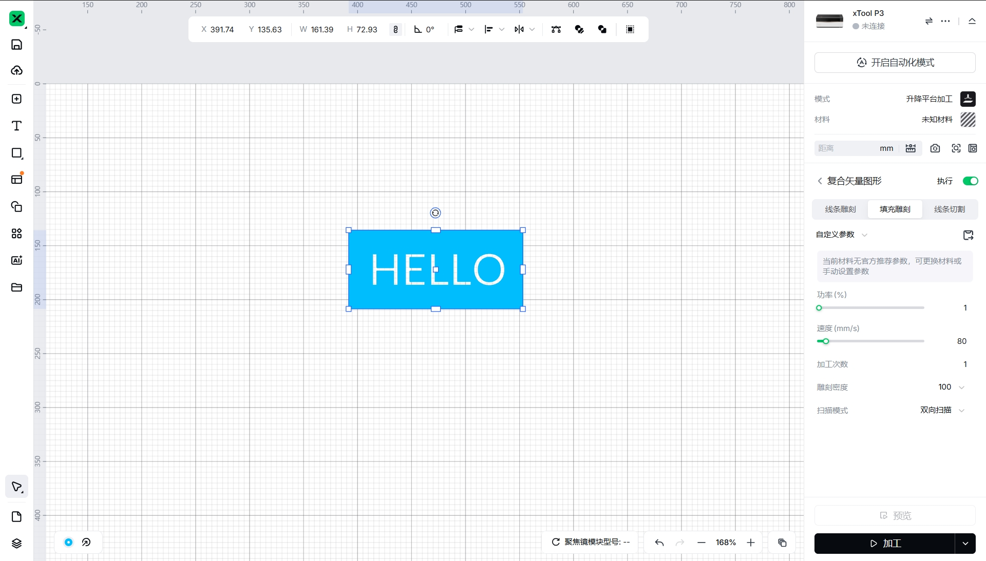Click the AI image generator icon
This screenshot has width=986, height=561.
[16, 260]
